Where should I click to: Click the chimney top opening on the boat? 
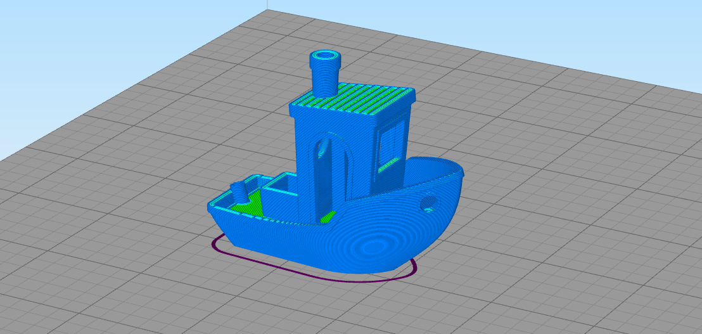coord(326,55)
